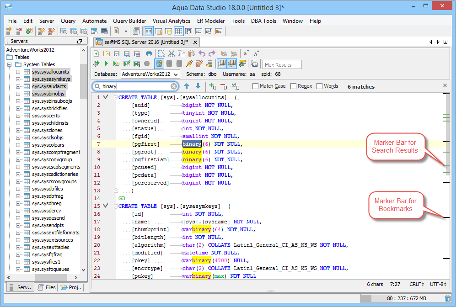Open the Query Builder menu

point(129,21)
